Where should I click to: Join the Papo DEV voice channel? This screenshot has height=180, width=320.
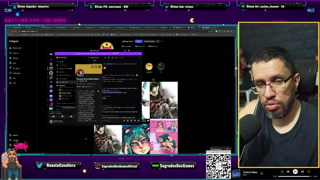pos(62,85)
